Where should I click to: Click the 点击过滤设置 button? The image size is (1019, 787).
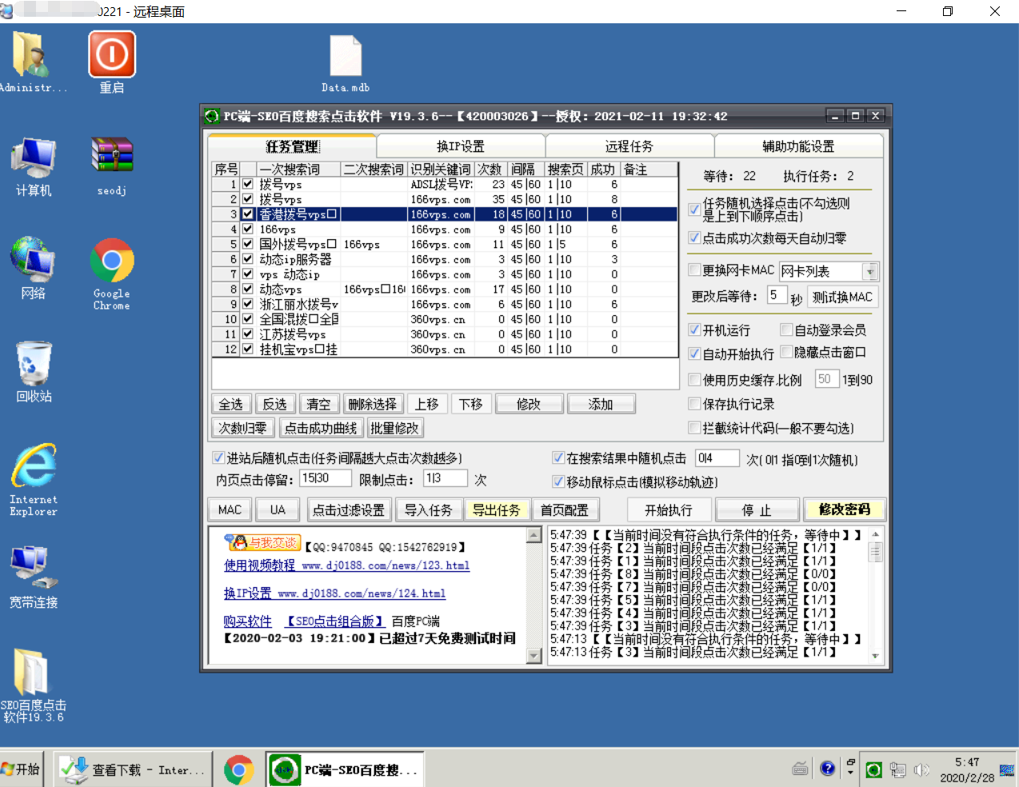pyautogui.click(x=348, y=510)
